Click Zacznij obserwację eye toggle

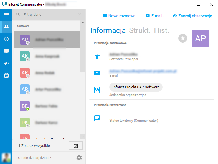pyautogui.click(x=192, y=16)
